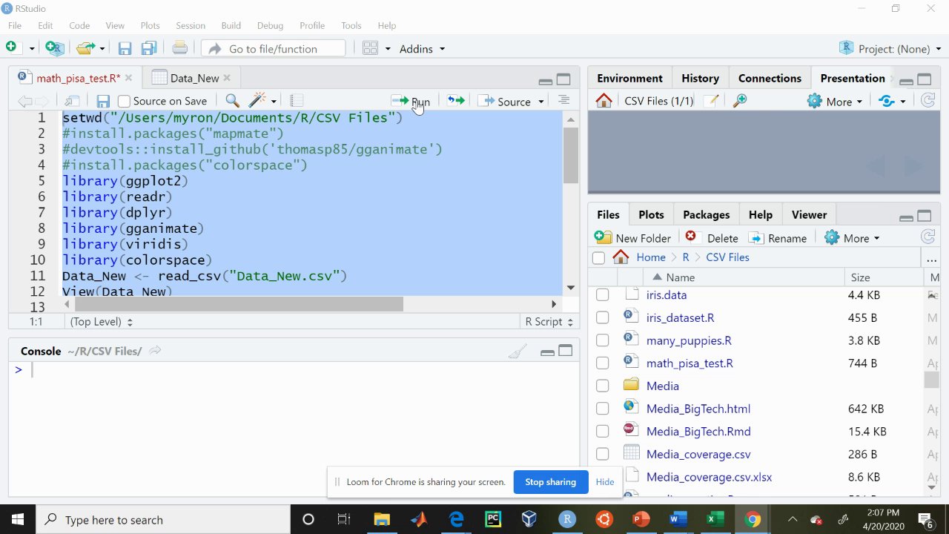Click the code tools magic wand icon
This screenshot has height=534, width=949.
tap(257, 101)
